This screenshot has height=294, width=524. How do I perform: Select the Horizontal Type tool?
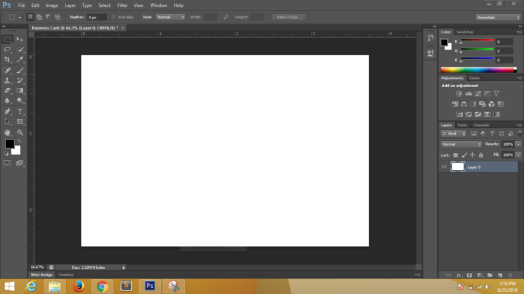click(20, 112)
